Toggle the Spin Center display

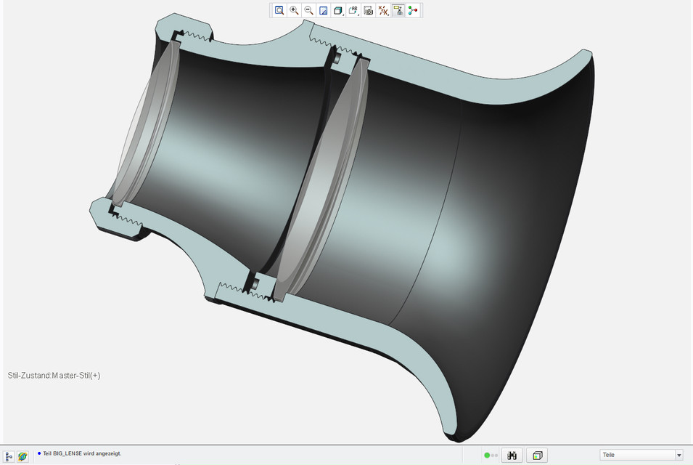414,11
